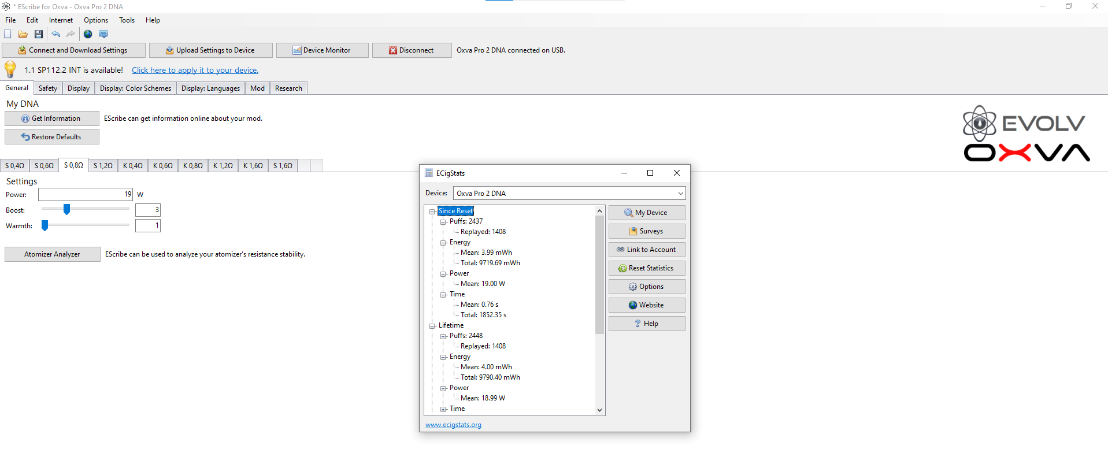The image size is (1108, 449).
Task: Switch to Display: Languages tab
Action: coord(210,88)
